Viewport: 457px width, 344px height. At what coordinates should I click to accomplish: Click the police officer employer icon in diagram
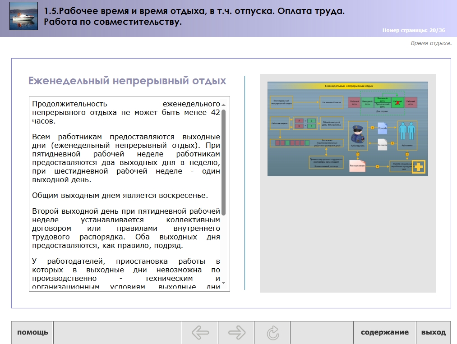(x=358, y=134)
